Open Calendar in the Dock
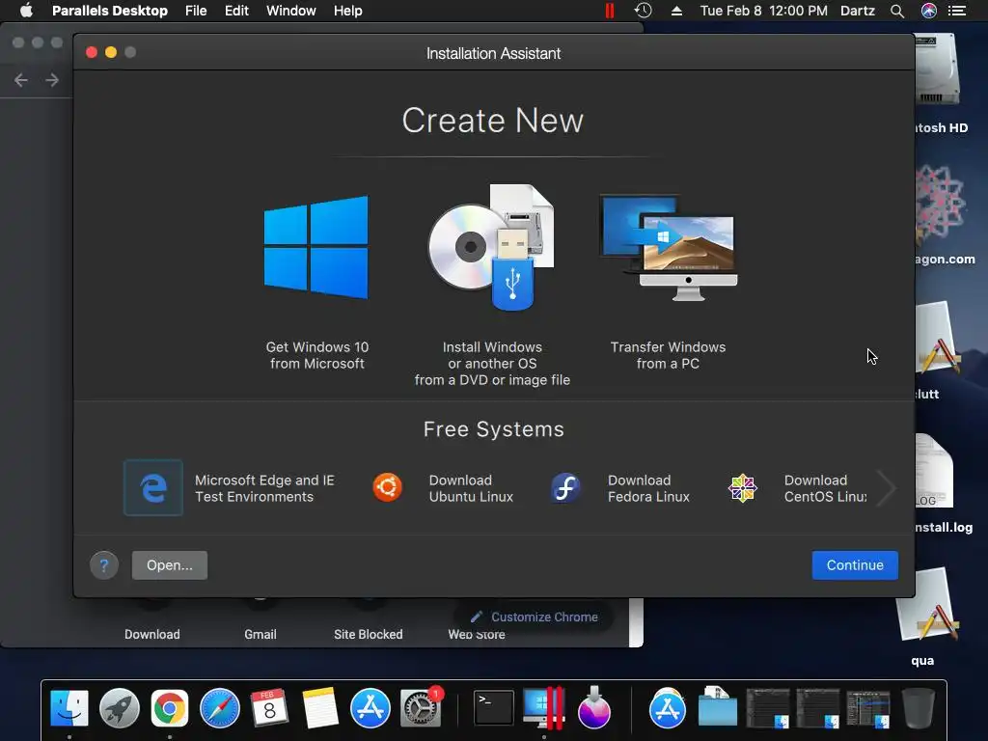Image resolution: width=988 pixels, height=741 pixels. click(x=270, y=707)
